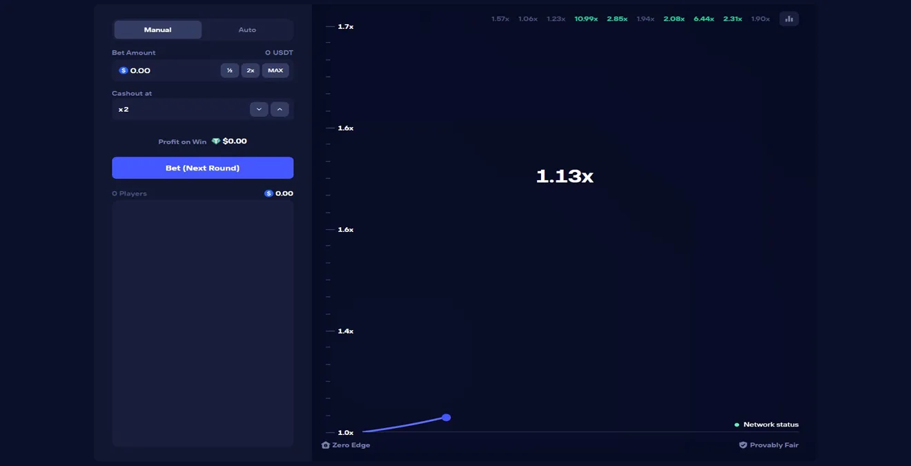Decrease cashout with the down chevron
911x466 pixels.
pos(259,109)
